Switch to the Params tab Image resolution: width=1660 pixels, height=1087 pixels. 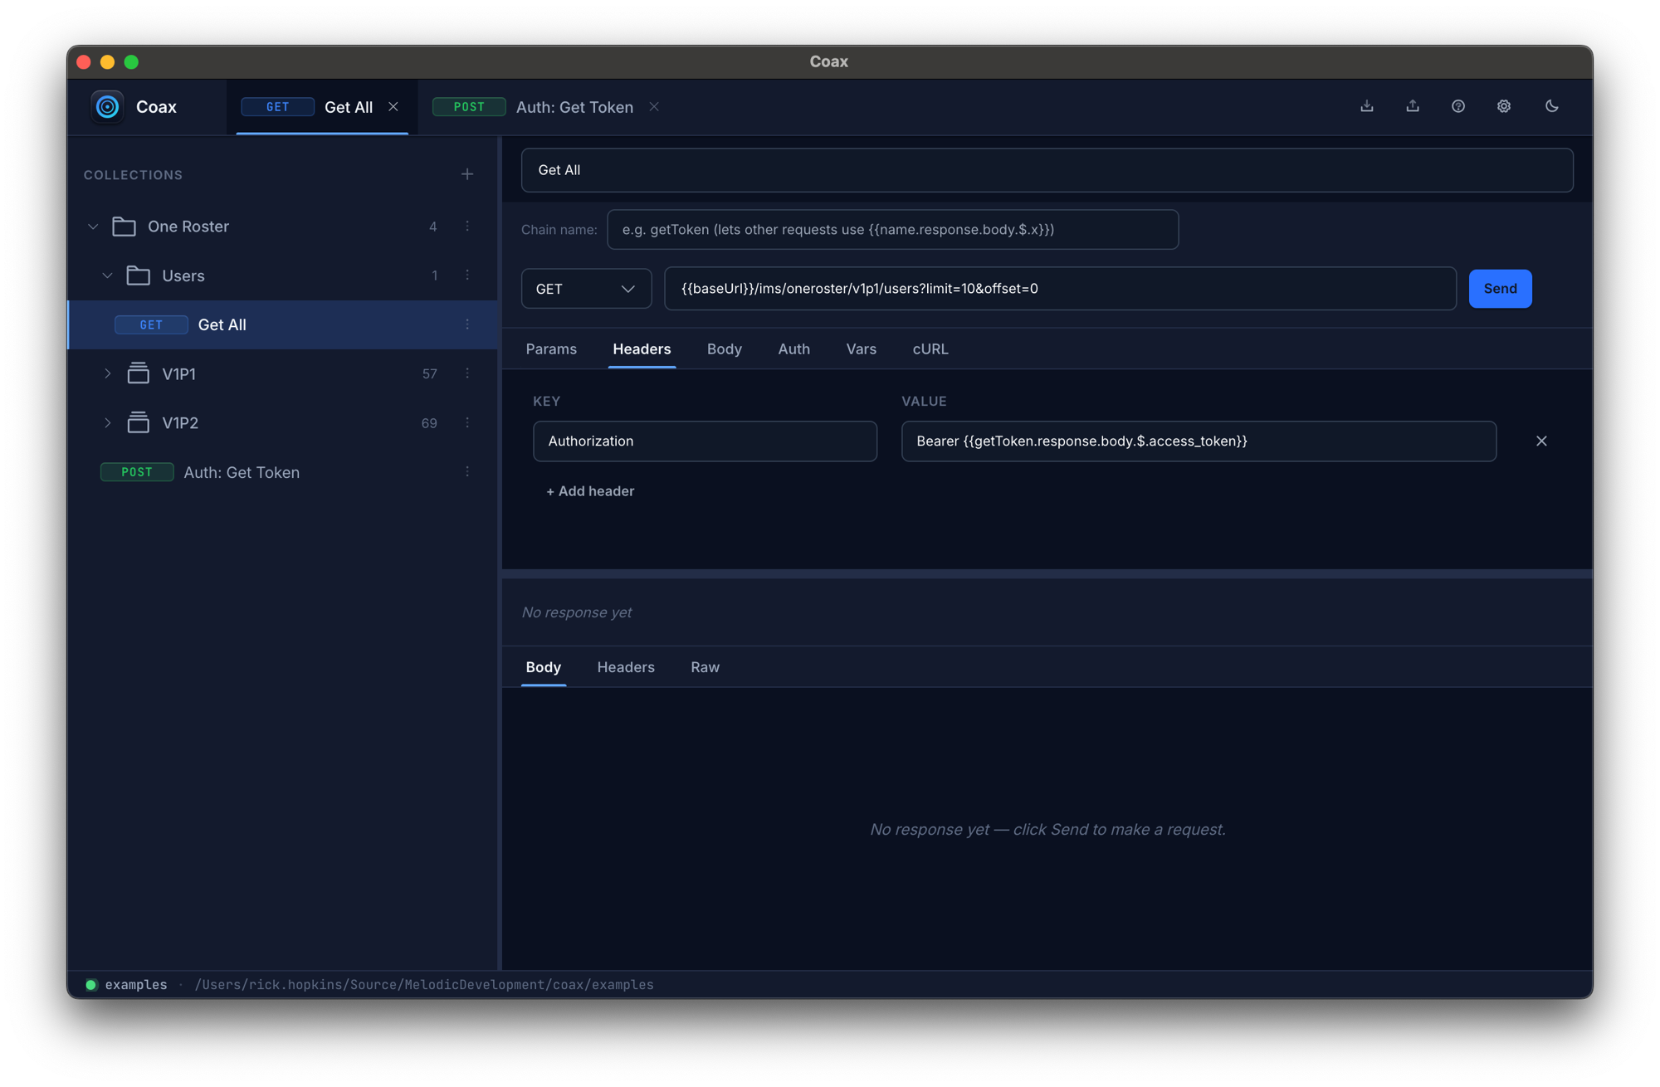[551, 349]
